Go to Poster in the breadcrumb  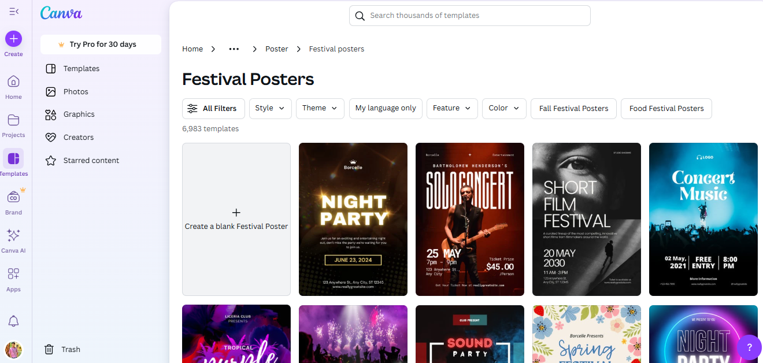pos(276,49)
